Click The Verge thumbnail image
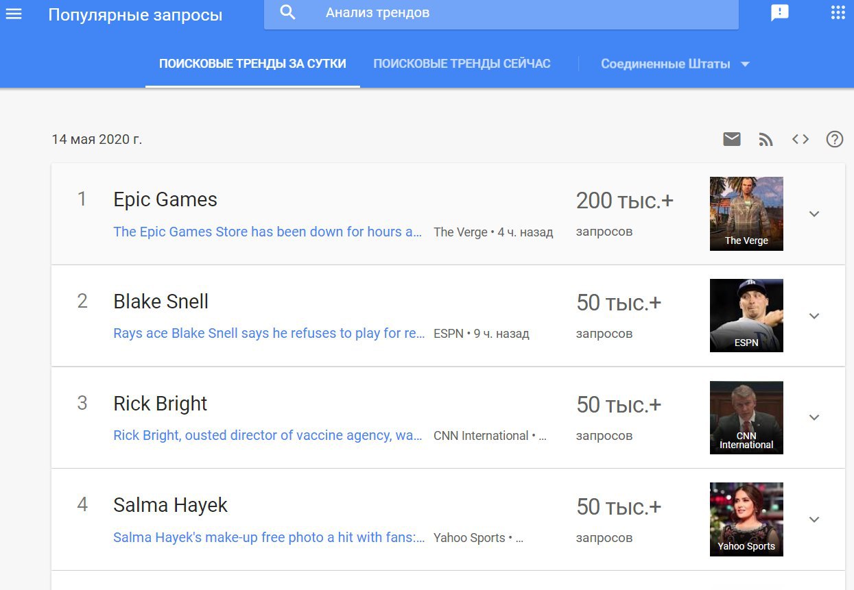The image size is (854, 590). (746, 214)
